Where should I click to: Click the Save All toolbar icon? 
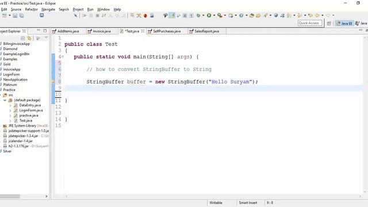tap(22, 16)
